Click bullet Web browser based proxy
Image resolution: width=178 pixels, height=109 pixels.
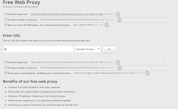[x=39, y=100]
